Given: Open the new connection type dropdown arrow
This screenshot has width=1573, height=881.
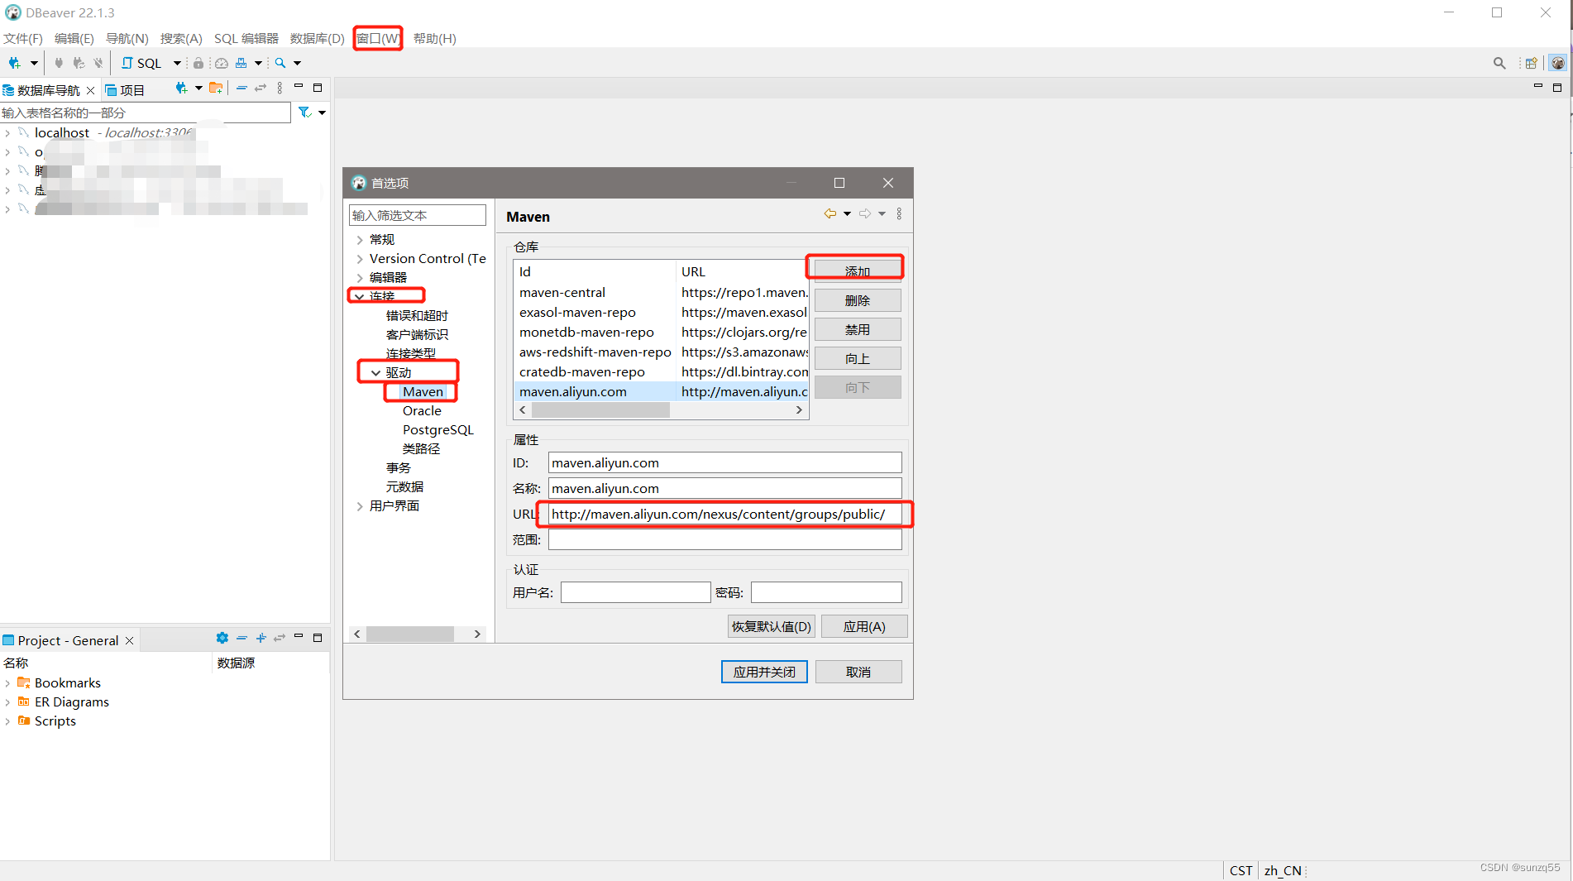Looking at the screenshot, I should (34, 63).
